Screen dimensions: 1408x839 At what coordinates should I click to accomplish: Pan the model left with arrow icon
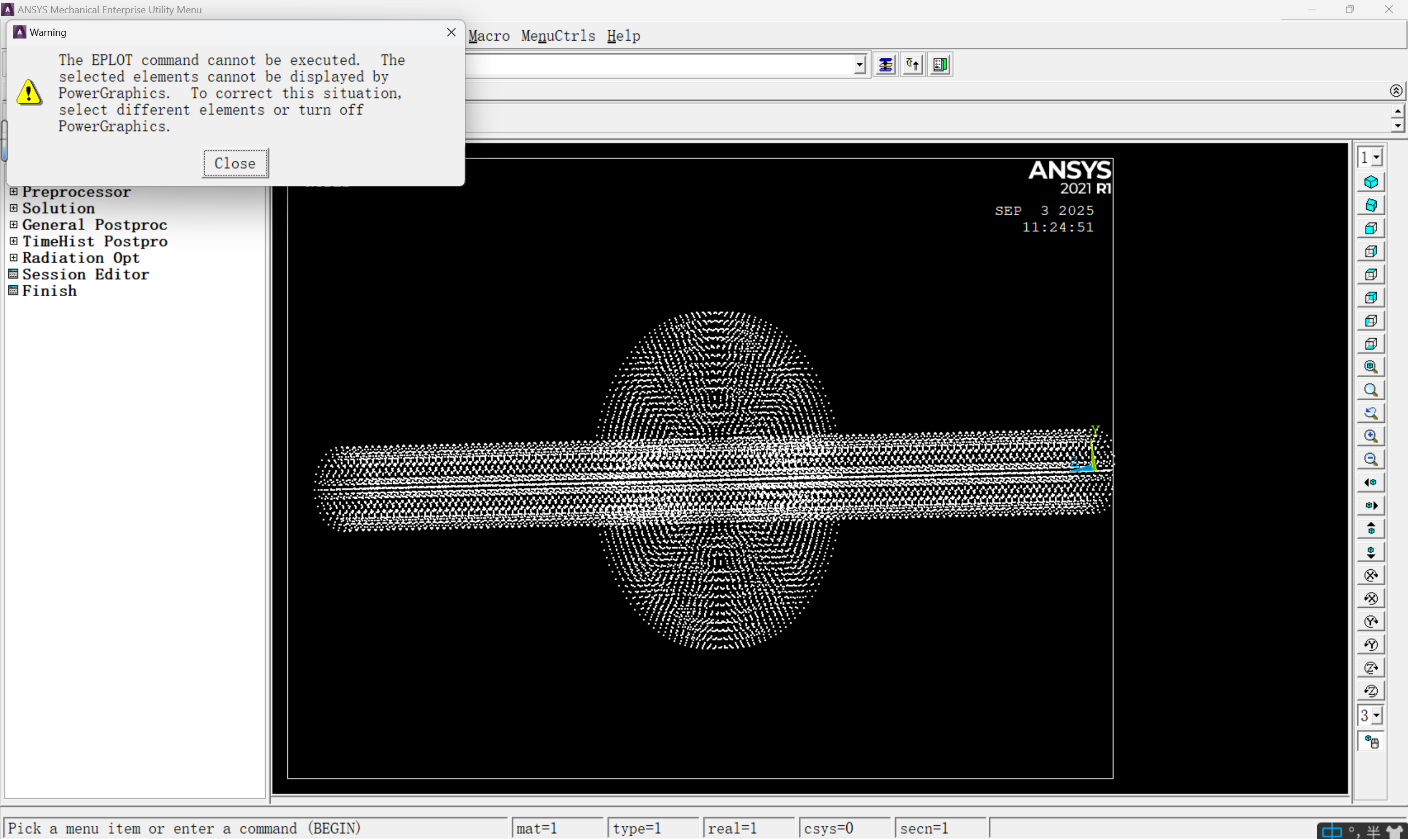point(1371,483)
